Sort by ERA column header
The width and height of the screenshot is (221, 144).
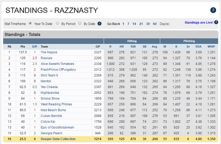[198, 46]
